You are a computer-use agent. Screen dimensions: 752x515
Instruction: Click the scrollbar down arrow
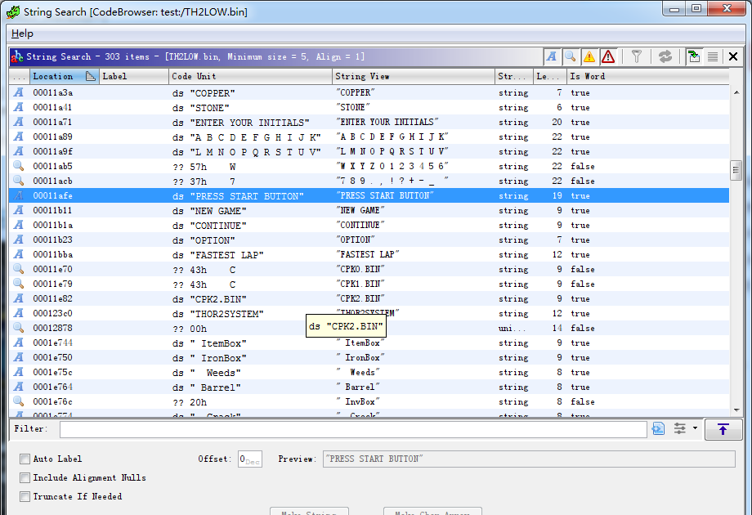click(736, 410)
